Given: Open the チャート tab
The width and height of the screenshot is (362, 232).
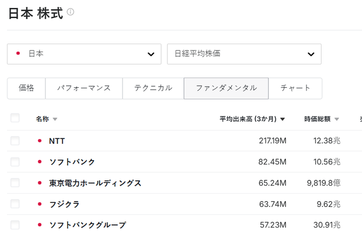Looking at the screenshot, I should point(295,88).
